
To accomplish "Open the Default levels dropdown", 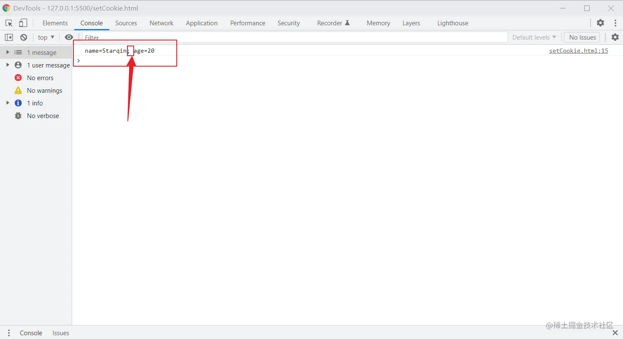I will tap(534, 37).
